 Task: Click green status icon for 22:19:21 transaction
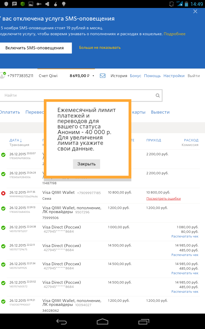click(x=3, y=301)
